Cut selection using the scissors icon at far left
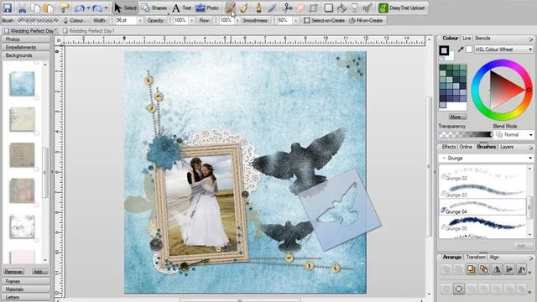 (x=22, y=8)
